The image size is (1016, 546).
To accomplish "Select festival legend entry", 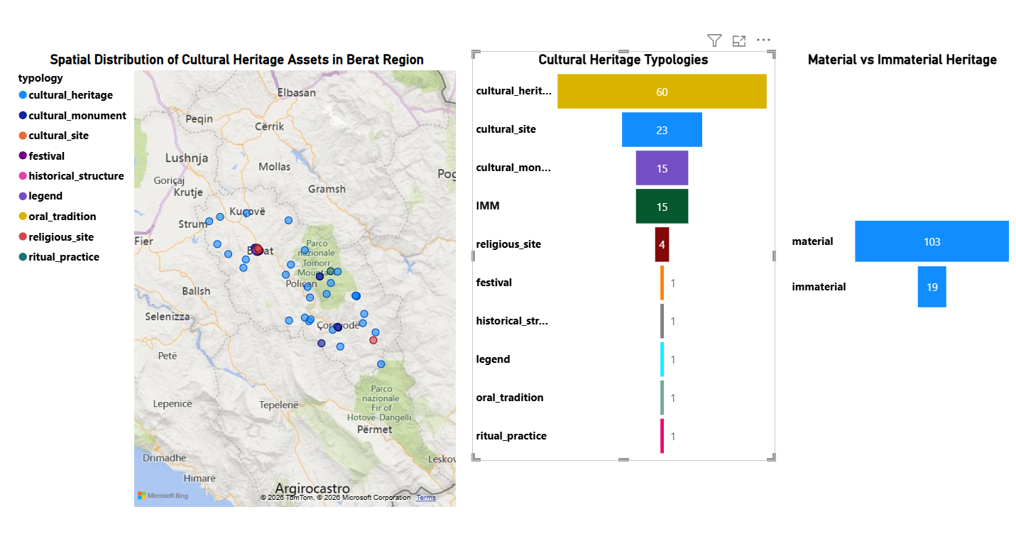I will tap(41, 156).
